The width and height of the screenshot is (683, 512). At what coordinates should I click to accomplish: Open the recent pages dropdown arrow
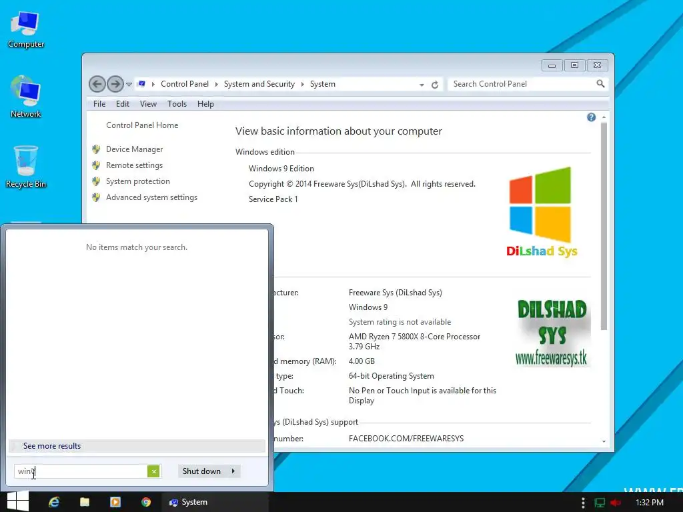[129, 85]
